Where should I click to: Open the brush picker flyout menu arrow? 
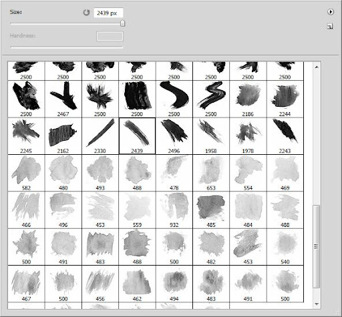pyautogui.click(x=331, y=12)
